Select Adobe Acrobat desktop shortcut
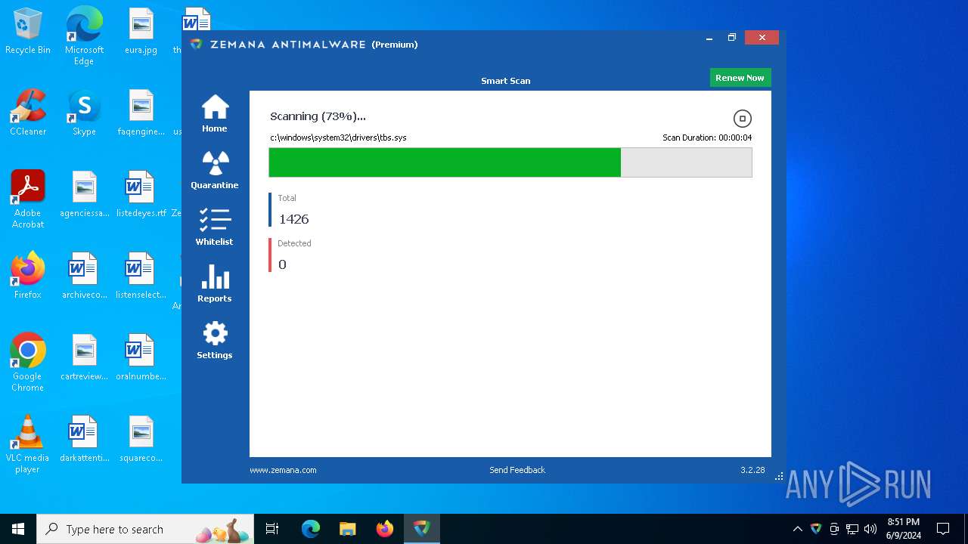Image resolution: width=968 pixels, height=544 pixels. pyautogui.click(x=28, y=199)
